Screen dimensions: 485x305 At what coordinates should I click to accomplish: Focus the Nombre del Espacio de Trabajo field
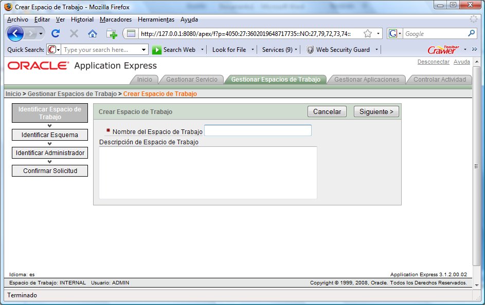[258, 130]
